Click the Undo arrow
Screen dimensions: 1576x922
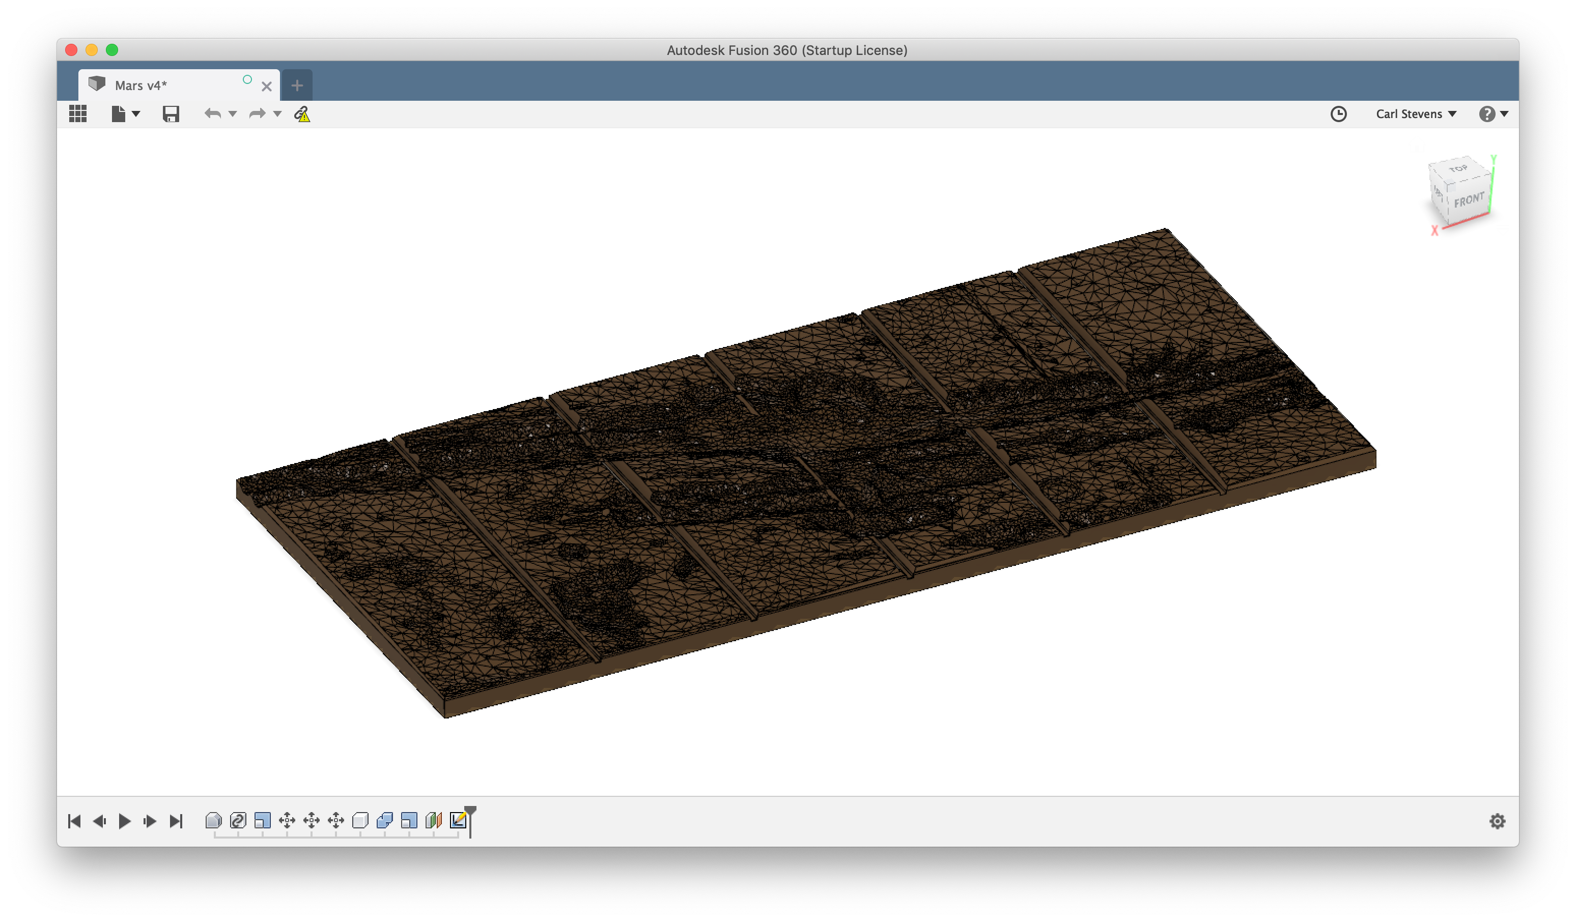213,114
